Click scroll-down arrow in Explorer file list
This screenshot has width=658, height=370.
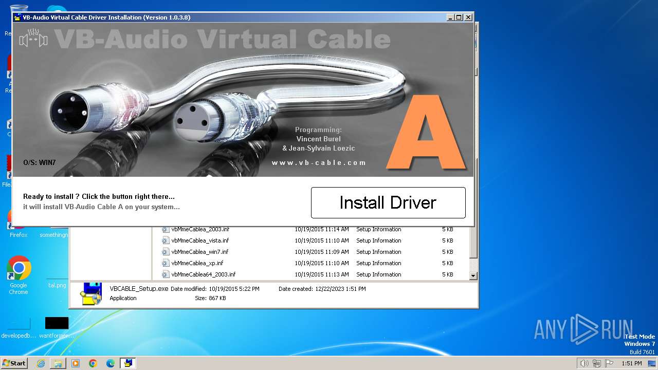[473, 276]
